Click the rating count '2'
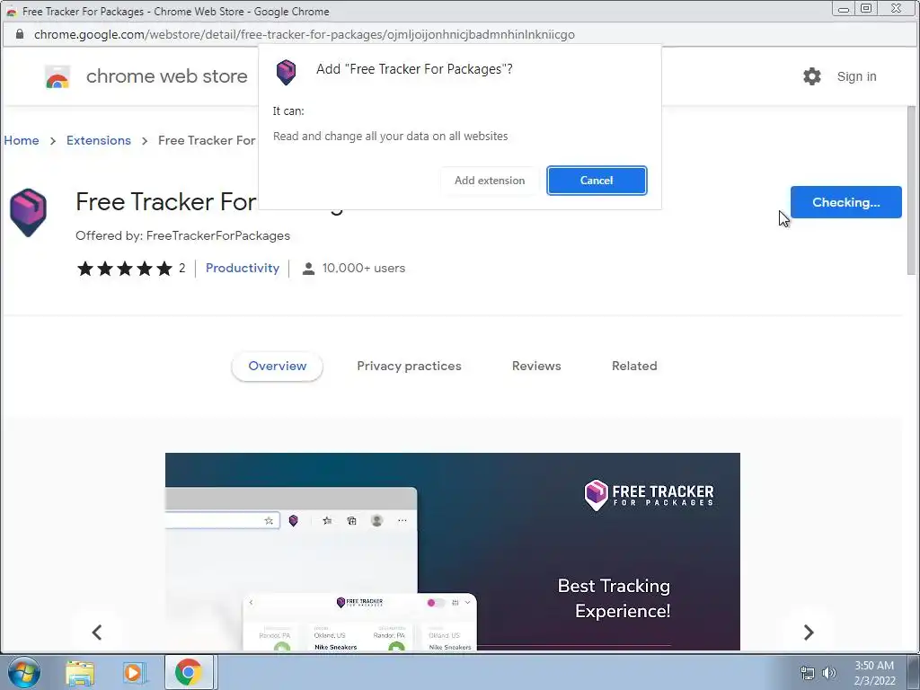 click(x=181, y=268)
